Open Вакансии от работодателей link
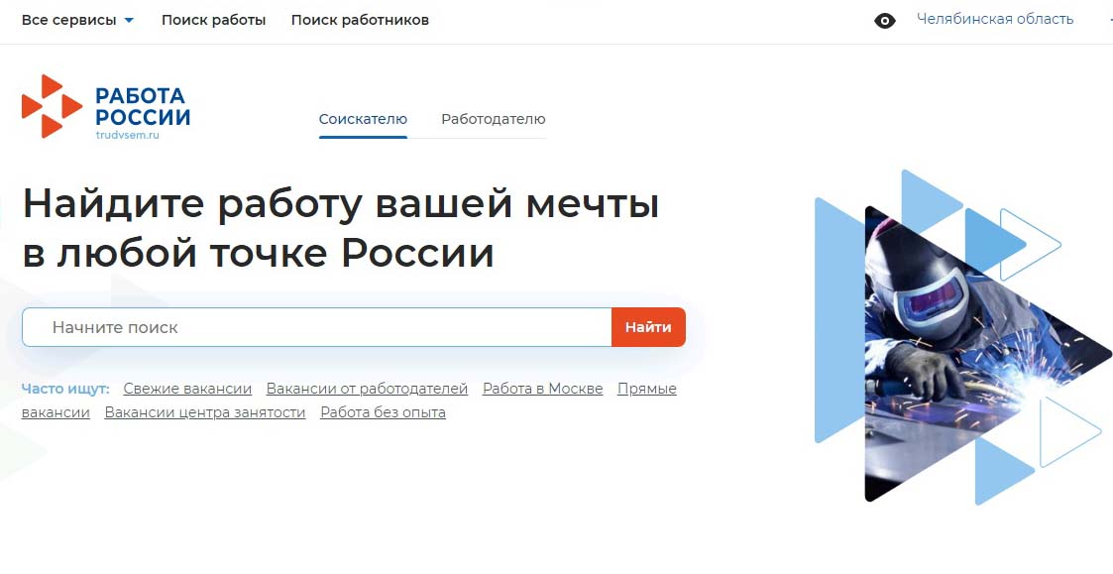Image resolution: width=1113 pixels, height=574 pixels. [x=367, y=389]
